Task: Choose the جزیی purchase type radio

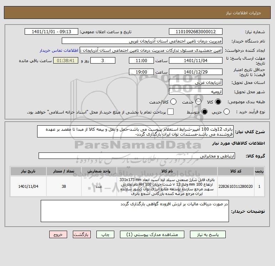Action: point(226,112)
